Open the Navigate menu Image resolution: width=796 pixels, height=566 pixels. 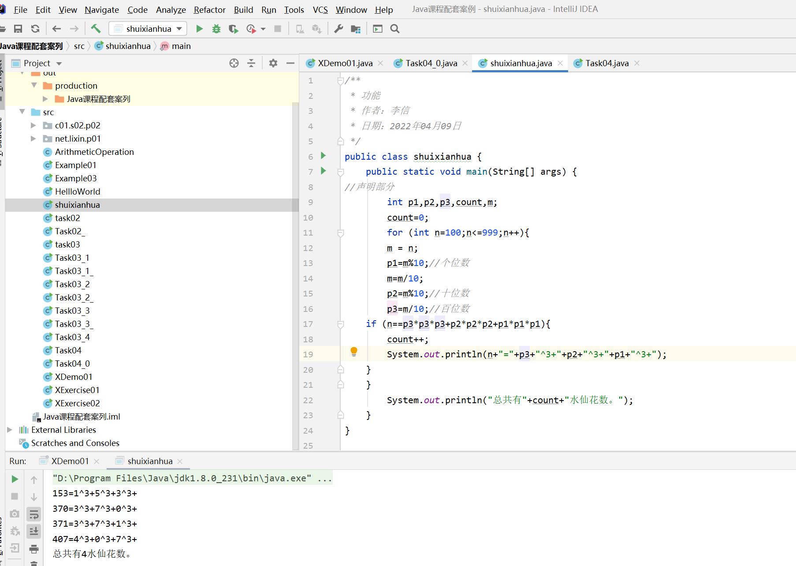tap(102, 10)
